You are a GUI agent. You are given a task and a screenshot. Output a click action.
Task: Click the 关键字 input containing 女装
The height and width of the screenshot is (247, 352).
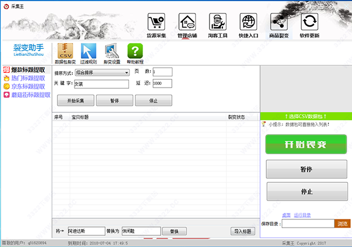(101, 84)
